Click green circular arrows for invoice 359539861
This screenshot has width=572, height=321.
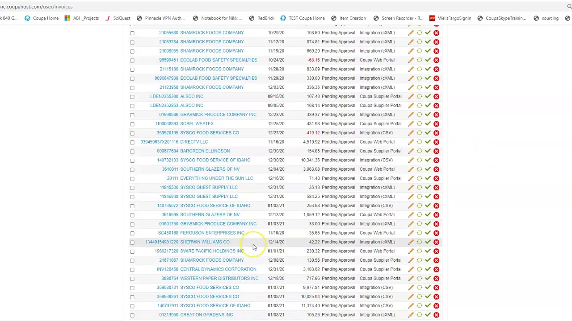click(x=419, y=296)
